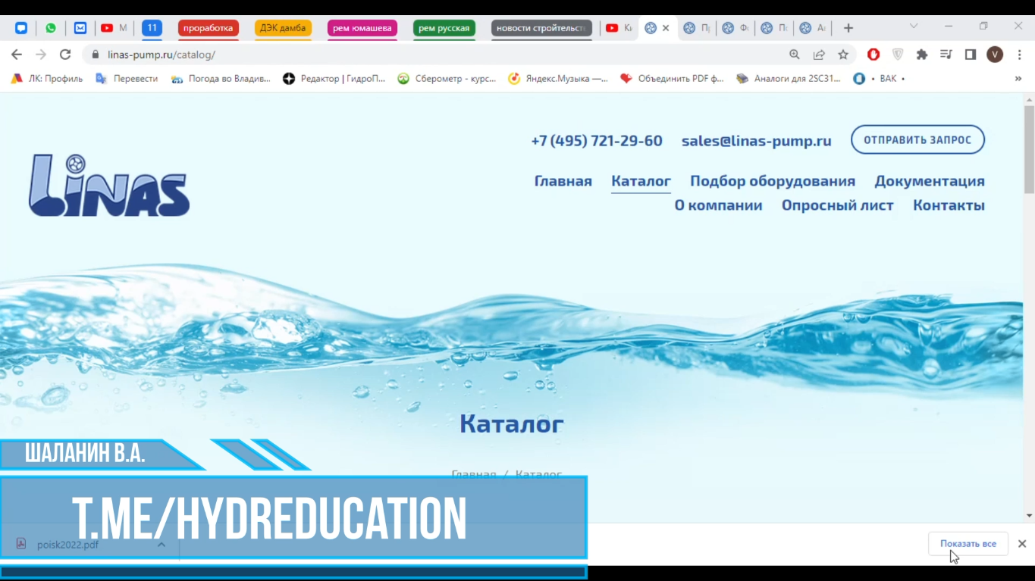Click the Показать все downloads button
This screenshot has width=1035, height=581.
pos(968,544)
